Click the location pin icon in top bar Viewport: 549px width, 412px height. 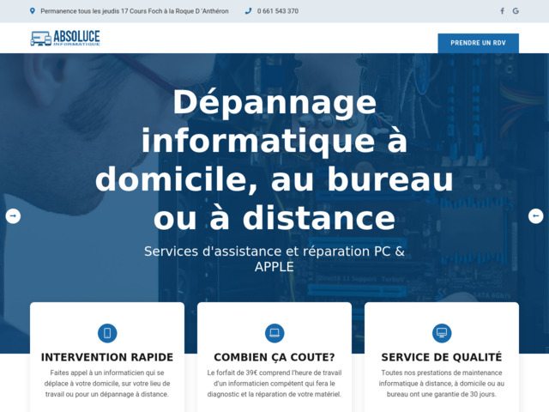pyautogui.click(x=33, y=11)
